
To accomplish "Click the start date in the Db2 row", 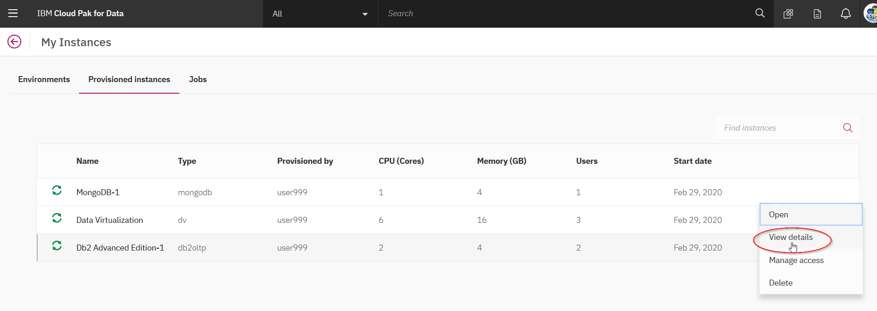I will [x=698, y=248].
